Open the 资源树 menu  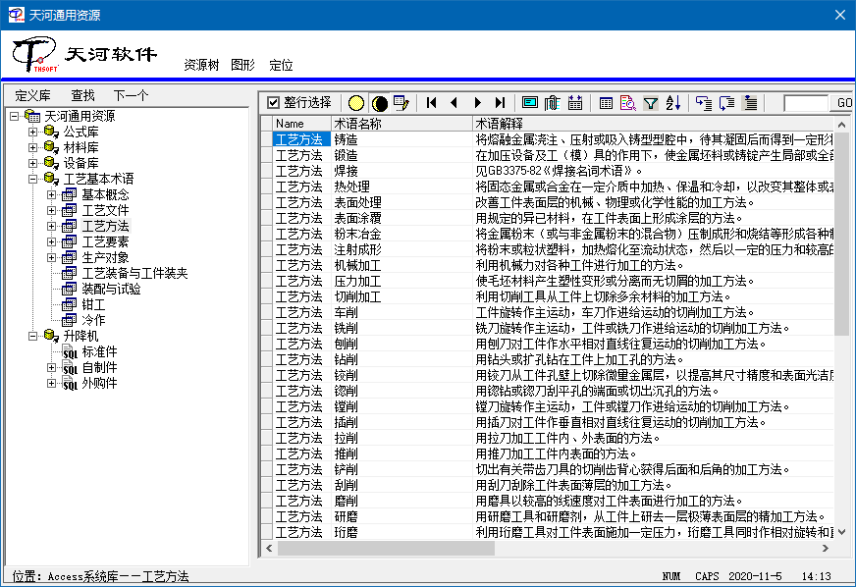[201, 65]
